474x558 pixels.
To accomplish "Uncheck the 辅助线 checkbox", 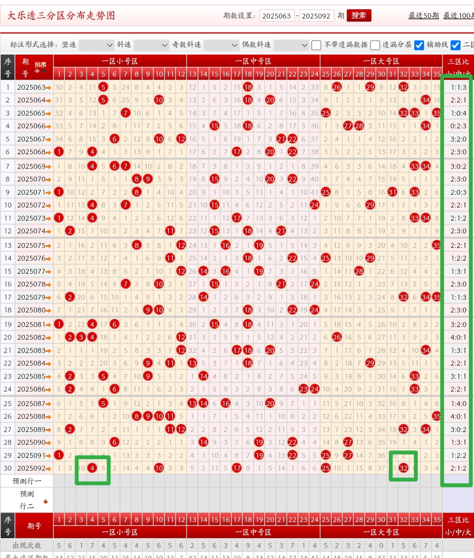I will pyautogui.click(x=419, y=45).
